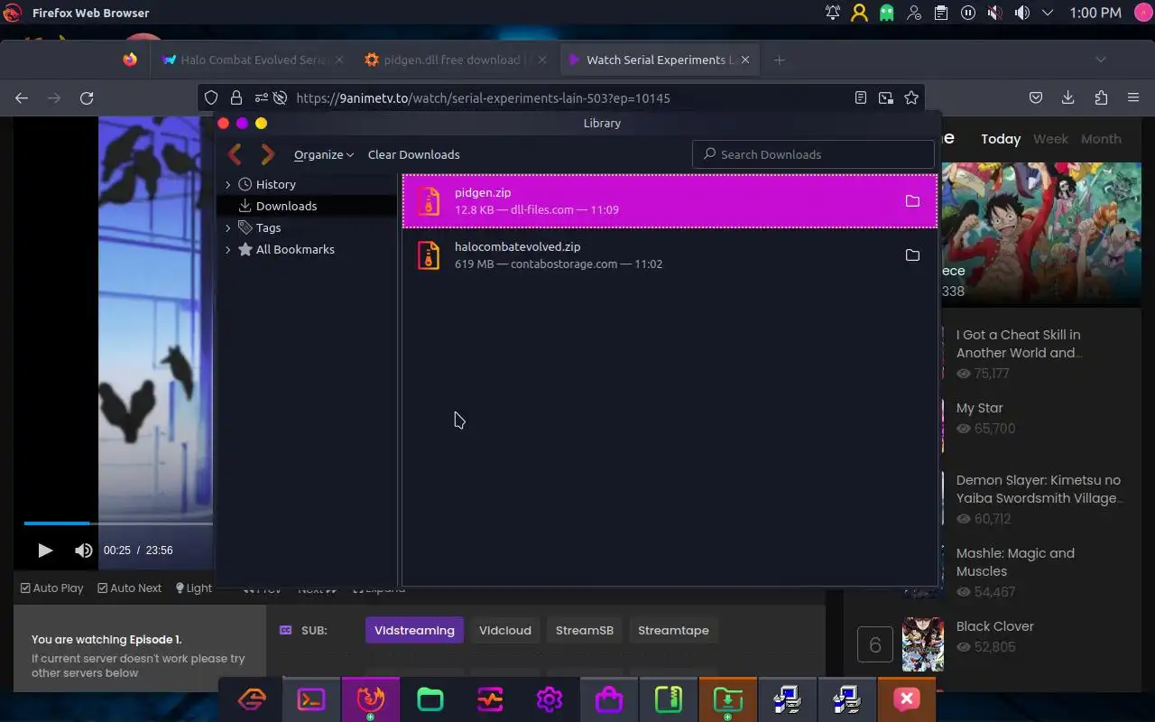Toggle the Auto Next checkbox
The width and height of the screenshot is (1155, 722).
click(x=129, y=588)
